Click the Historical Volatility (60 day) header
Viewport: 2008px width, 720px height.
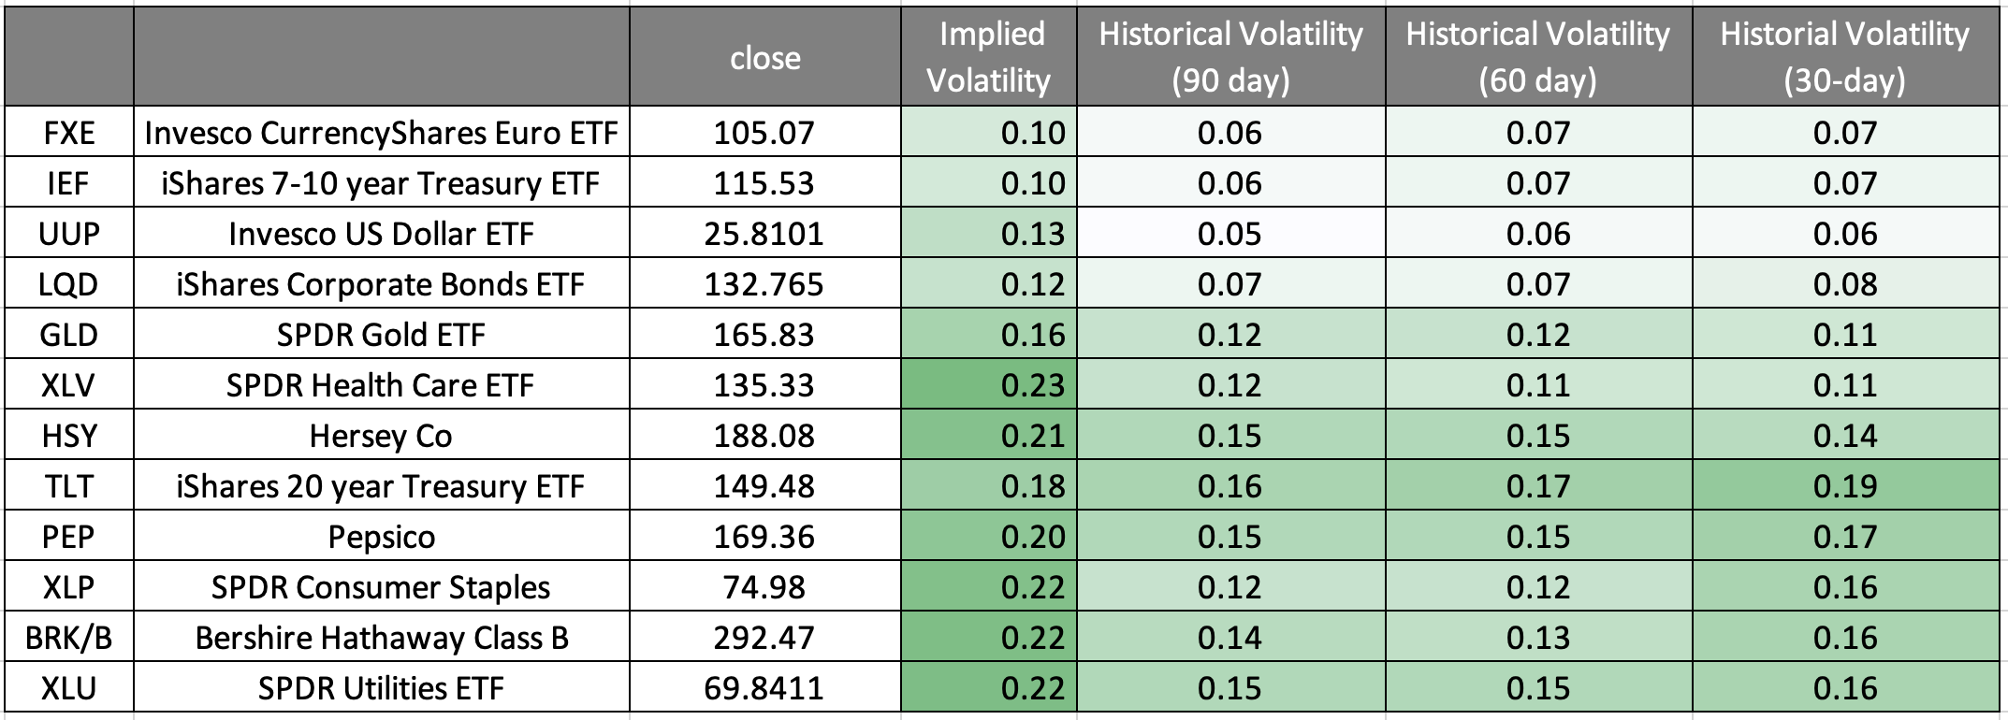1538,57
